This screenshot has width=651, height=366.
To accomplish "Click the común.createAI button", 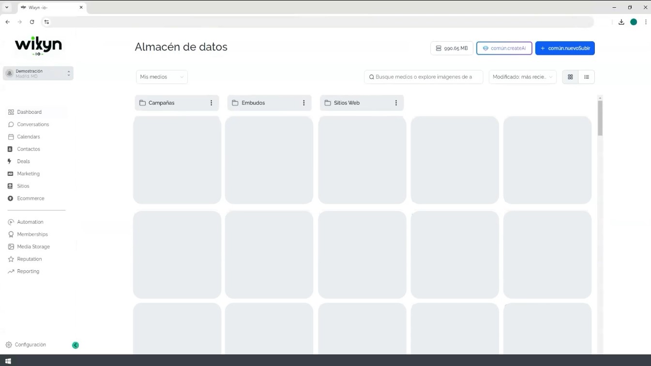I will pos(504,48).
